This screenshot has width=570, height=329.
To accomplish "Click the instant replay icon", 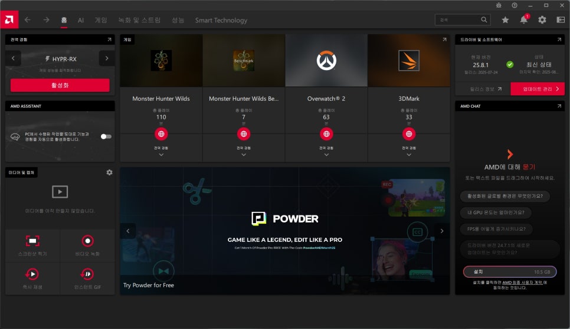I will pos(32,274).
